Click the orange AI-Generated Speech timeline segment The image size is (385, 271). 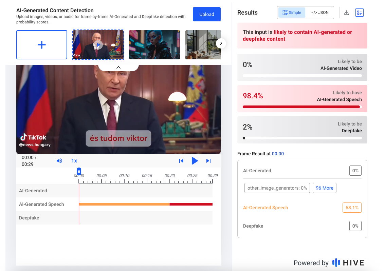coord(124,204)
